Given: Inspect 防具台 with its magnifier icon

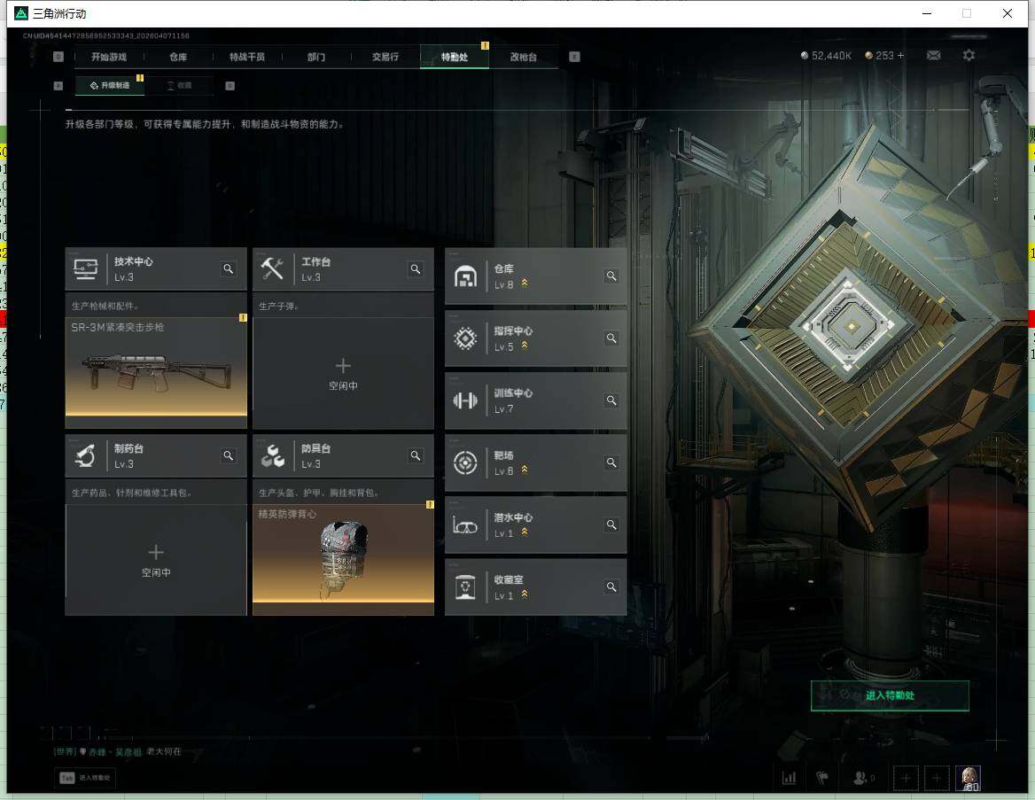Looking at the screenshot, I should (x=416, y=455).
